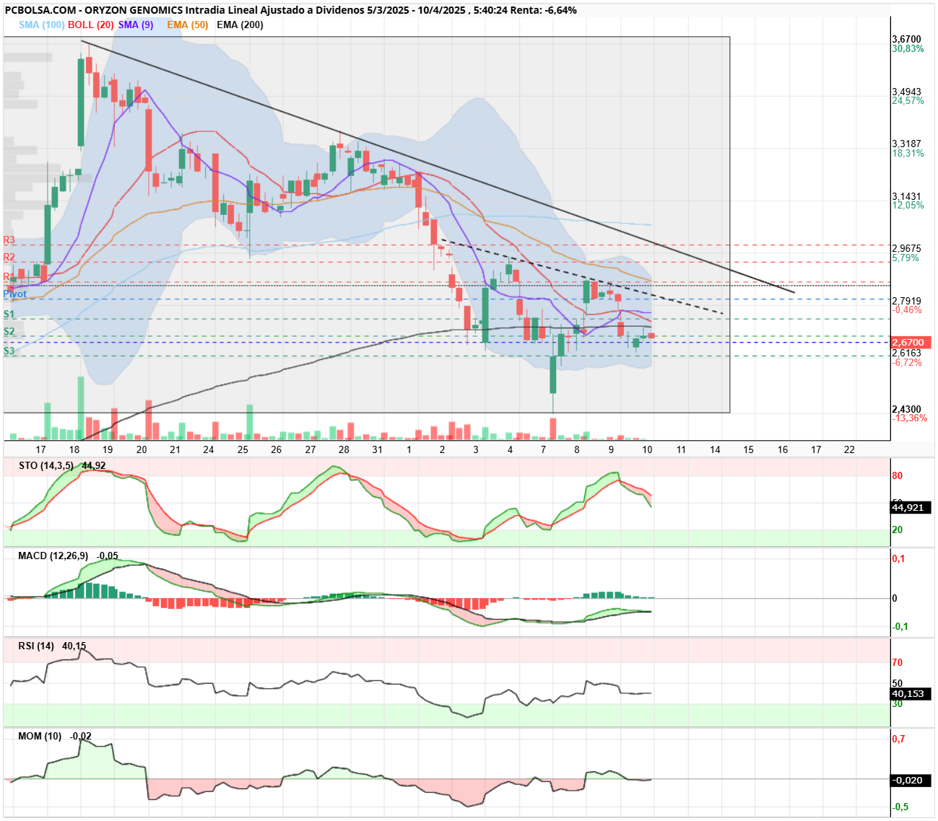938x821 pixels.
Task: Click date label 14 on time axis
Action: [x=715, y=449]
